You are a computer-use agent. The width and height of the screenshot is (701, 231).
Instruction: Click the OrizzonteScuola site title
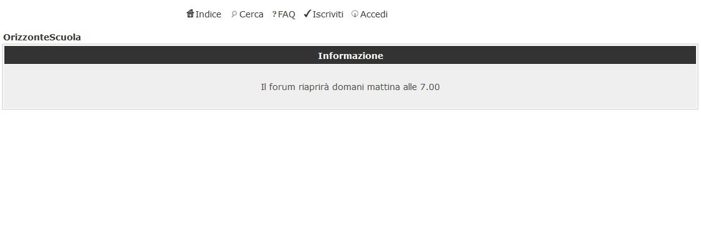tap(42, 37)
